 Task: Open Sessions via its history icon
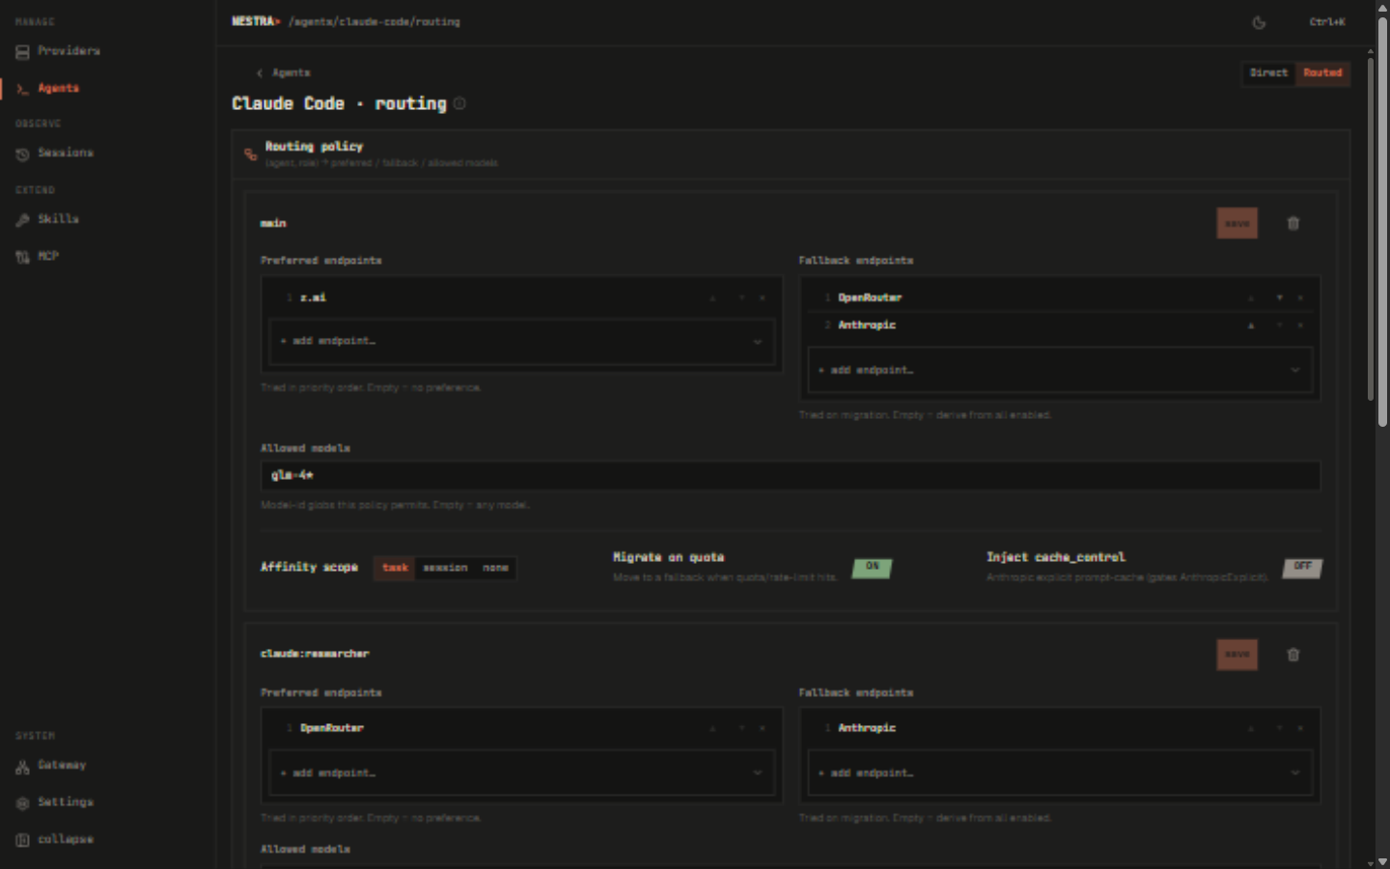pos(22,154)
